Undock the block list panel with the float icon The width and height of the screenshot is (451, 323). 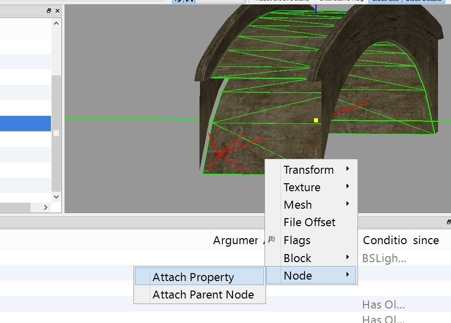[49, 11]
